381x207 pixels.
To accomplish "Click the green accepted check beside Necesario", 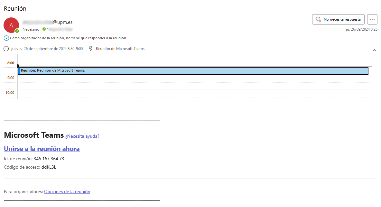I will point(44,29).
